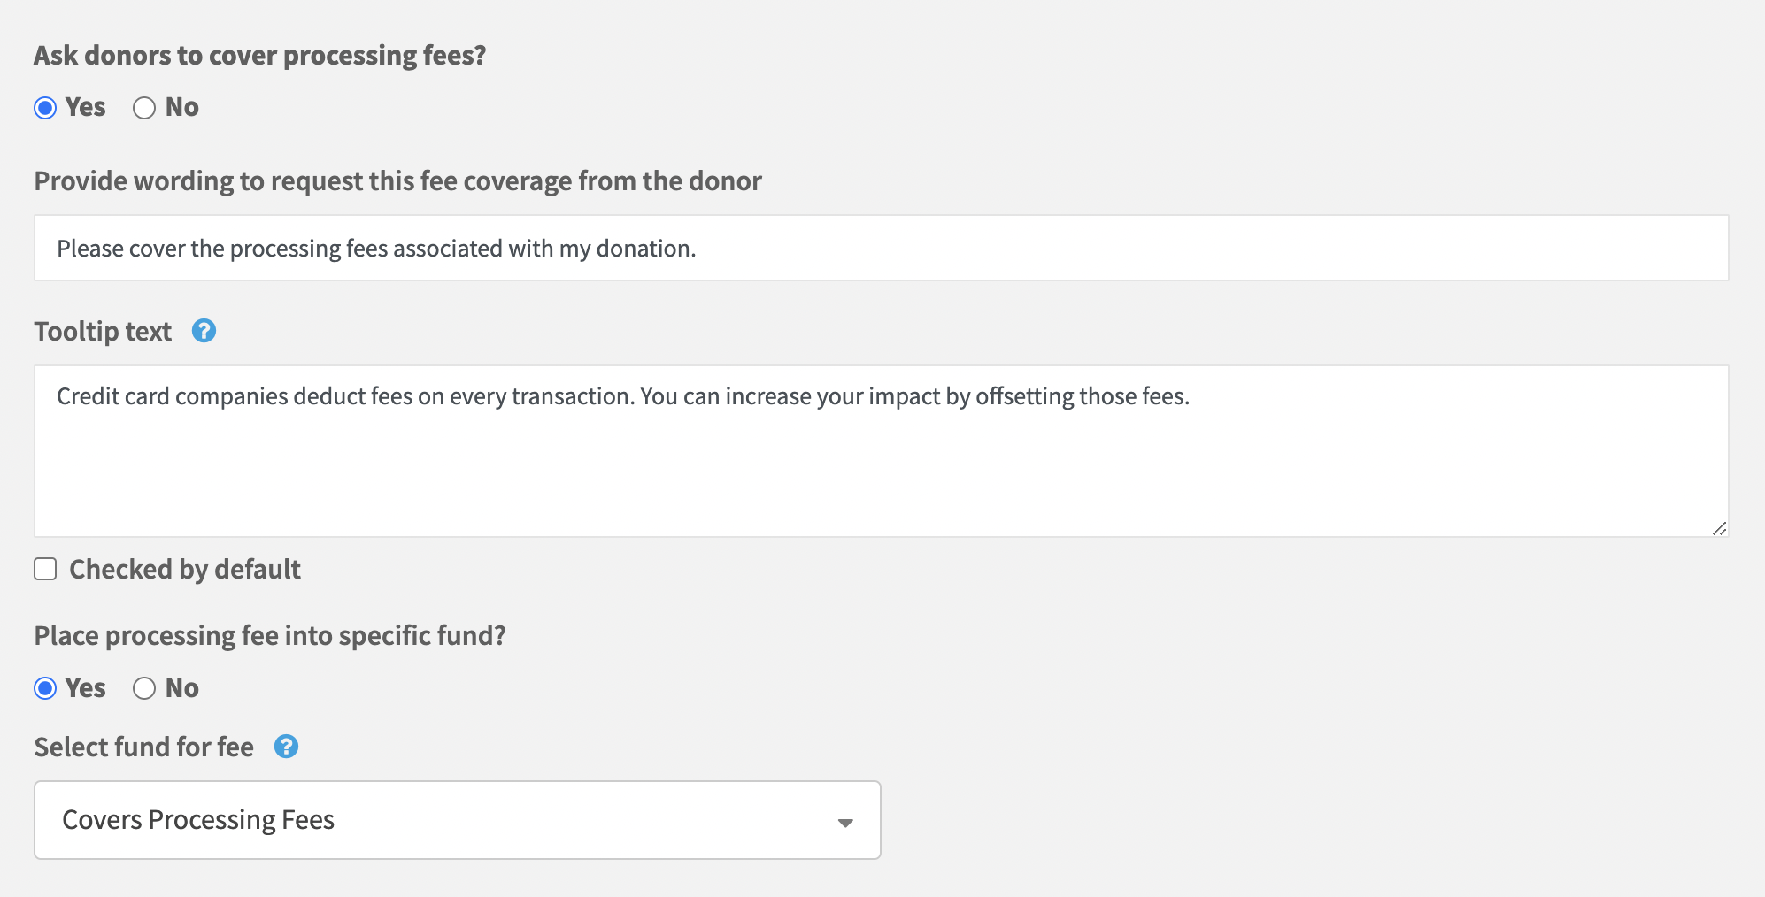This screenshot has height=897, width=1765.
Task: Select the Covers Processing Fees value text
Action: pyautogui.click(x=199, y=820)
